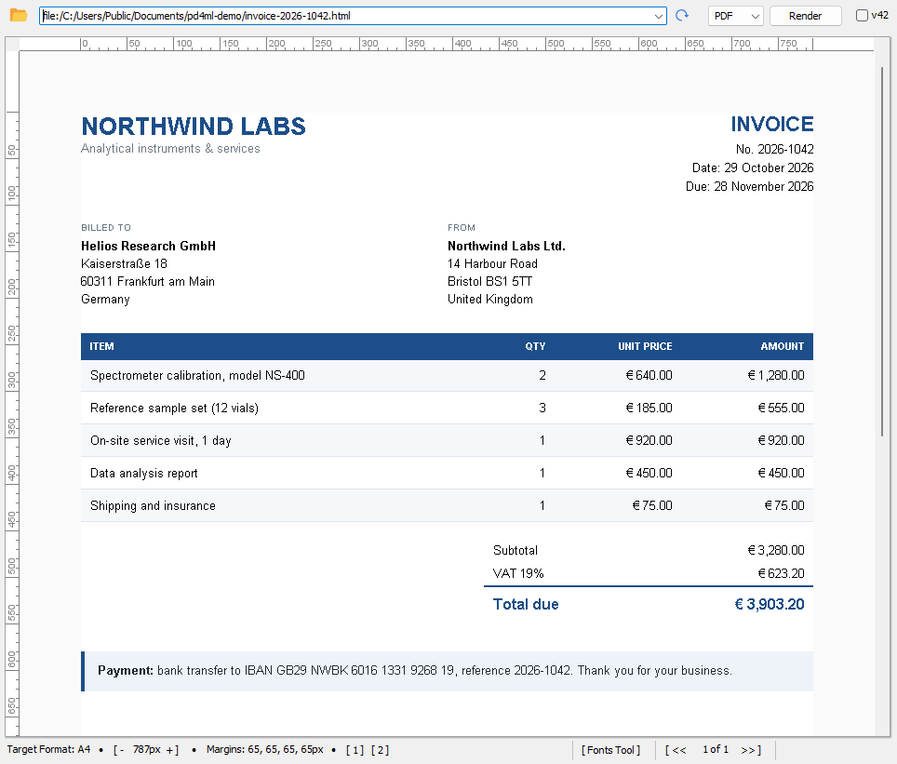The height and width of the screenshot is (764, 897).
Task: Open the PDF output format dropdown
Action: [x=736, y=16]
